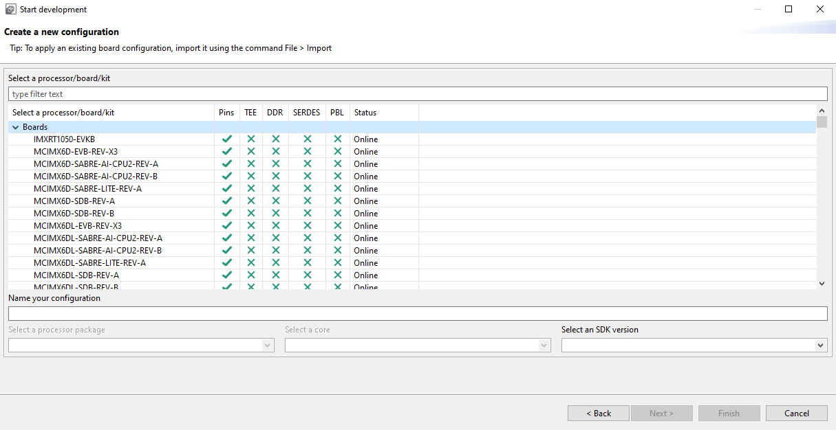Click the board list scrollbar thumb
Image resolution: width=836 pixels, height=430 pixels.
pos(822,122)
